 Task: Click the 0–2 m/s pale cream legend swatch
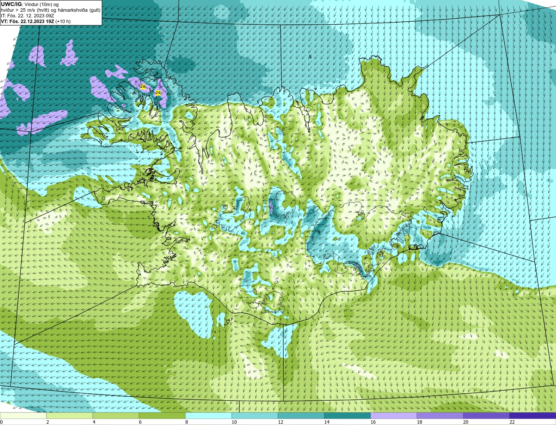[23, 416]
